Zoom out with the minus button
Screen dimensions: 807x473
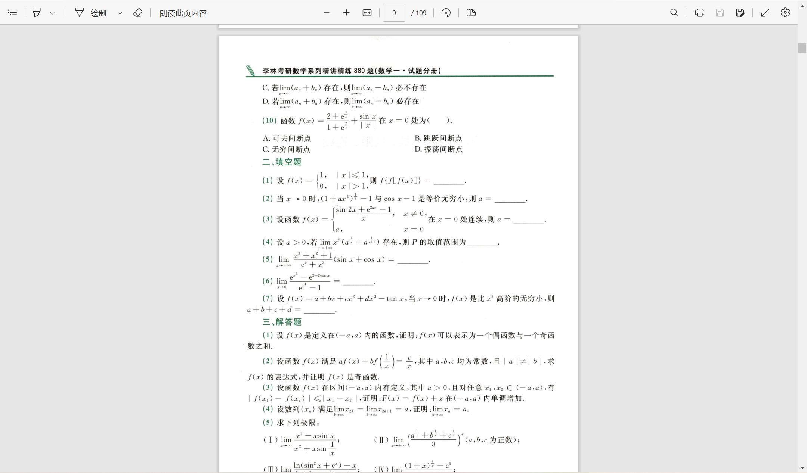326,13
